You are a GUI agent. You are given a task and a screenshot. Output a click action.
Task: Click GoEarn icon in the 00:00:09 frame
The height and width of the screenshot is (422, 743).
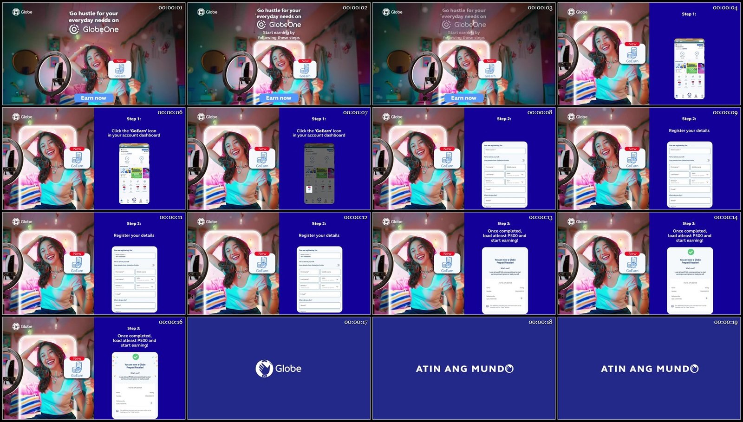tap(632, 158)
